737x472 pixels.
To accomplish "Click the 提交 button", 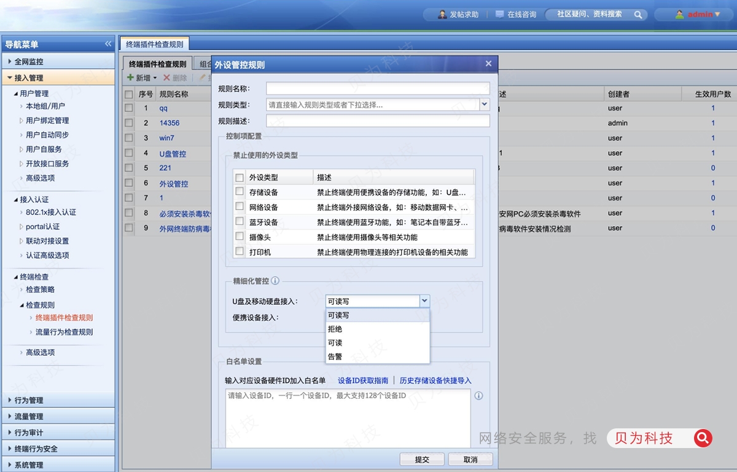I will (421, 460).
